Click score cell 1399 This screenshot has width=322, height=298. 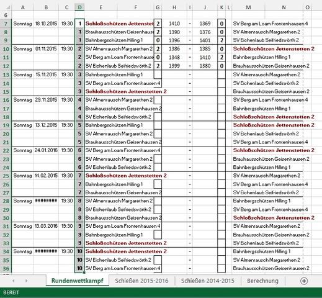click(x=174, y=66)
